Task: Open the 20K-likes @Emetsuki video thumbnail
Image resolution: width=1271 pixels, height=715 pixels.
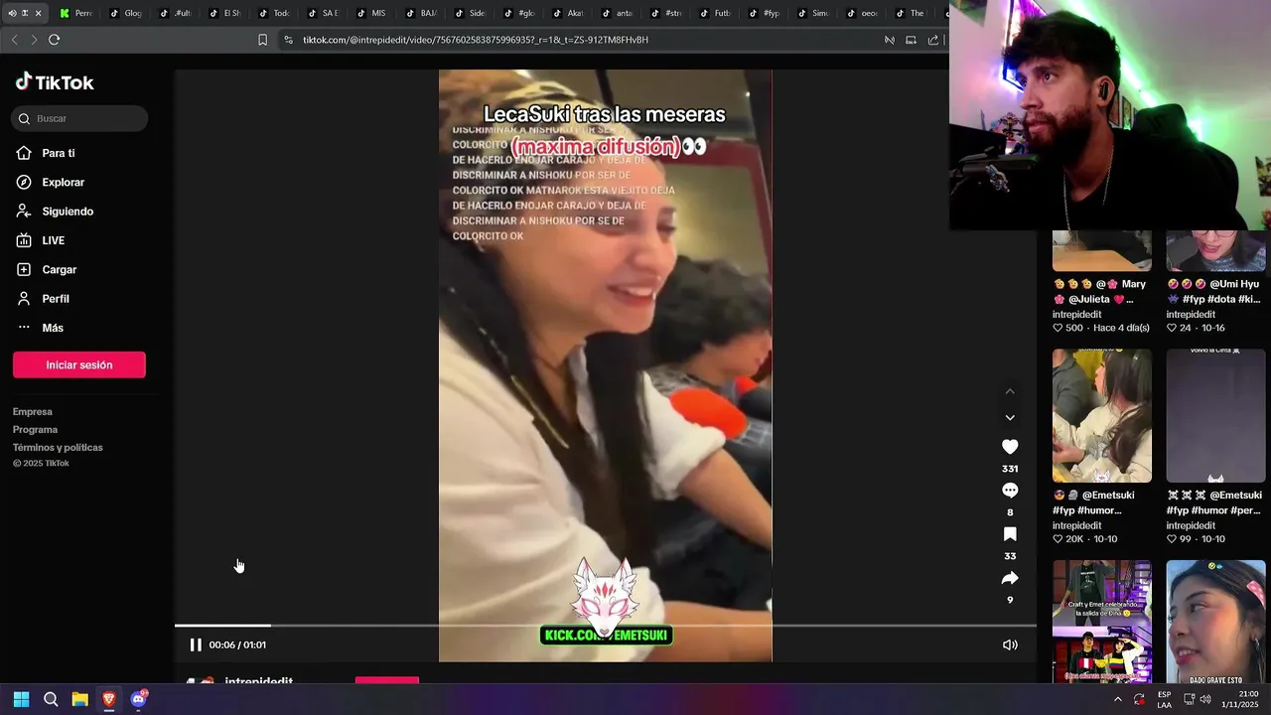Action: (1102, 415)
